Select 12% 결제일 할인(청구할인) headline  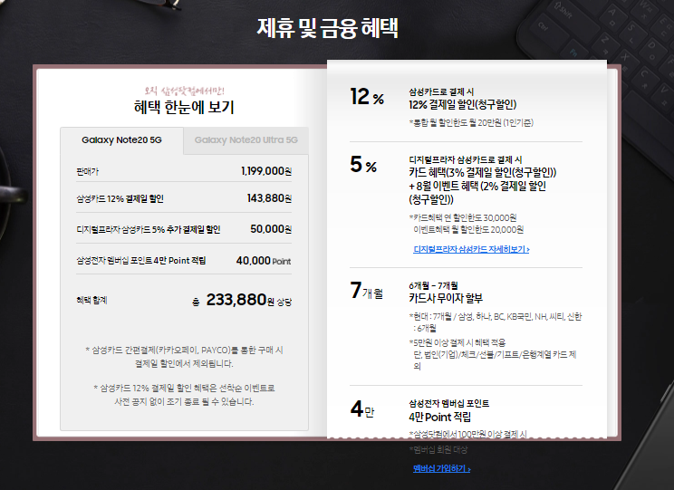(463, 104)
